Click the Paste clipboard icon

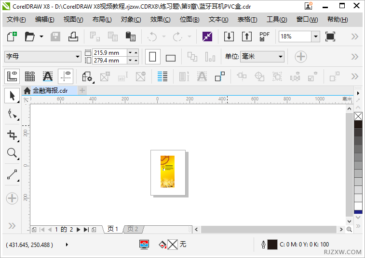coord(131,37)
